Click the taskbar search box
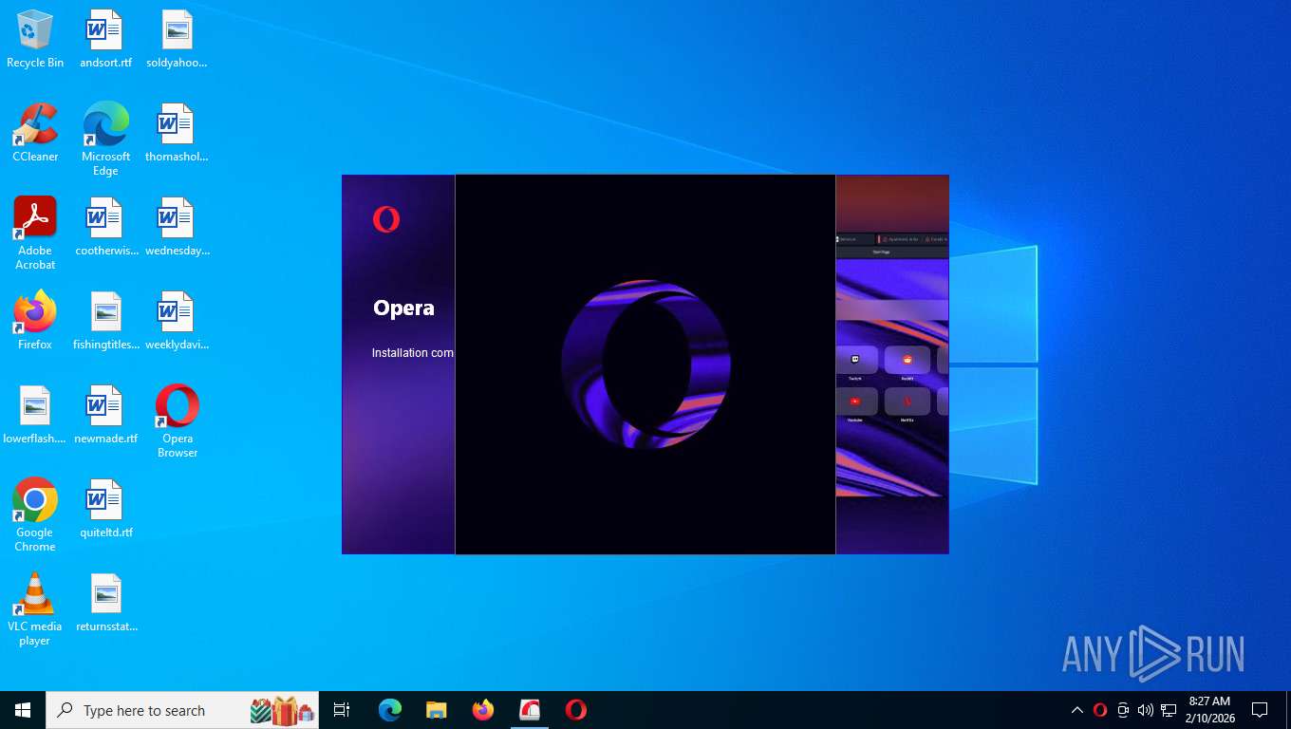This screenshot has width=1291, height=729. 182,710
